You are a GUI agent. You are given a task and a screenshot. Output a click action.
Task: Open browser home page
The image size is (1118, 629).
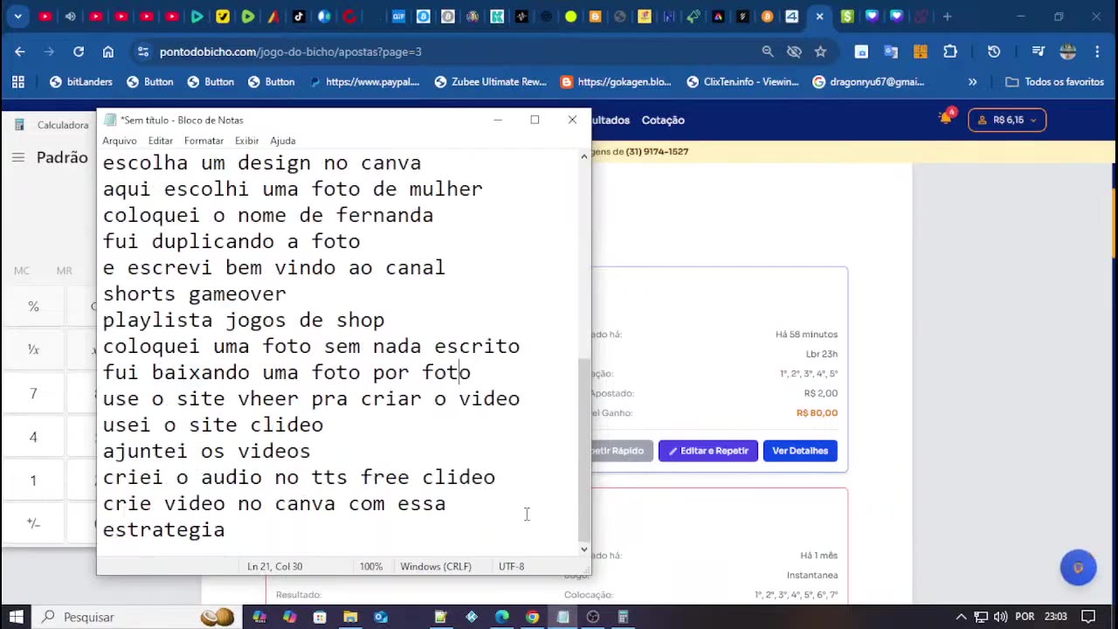click(108, 52)
